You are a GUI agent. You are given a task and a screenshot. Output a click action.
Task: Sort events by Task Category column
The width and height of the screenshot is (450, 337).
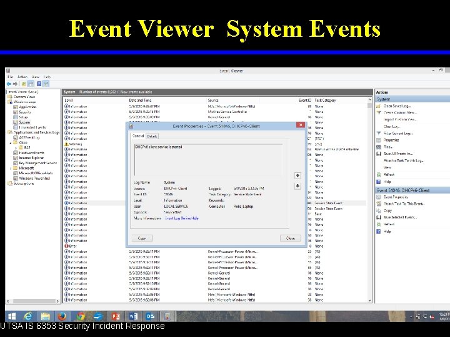click(325, 100)
